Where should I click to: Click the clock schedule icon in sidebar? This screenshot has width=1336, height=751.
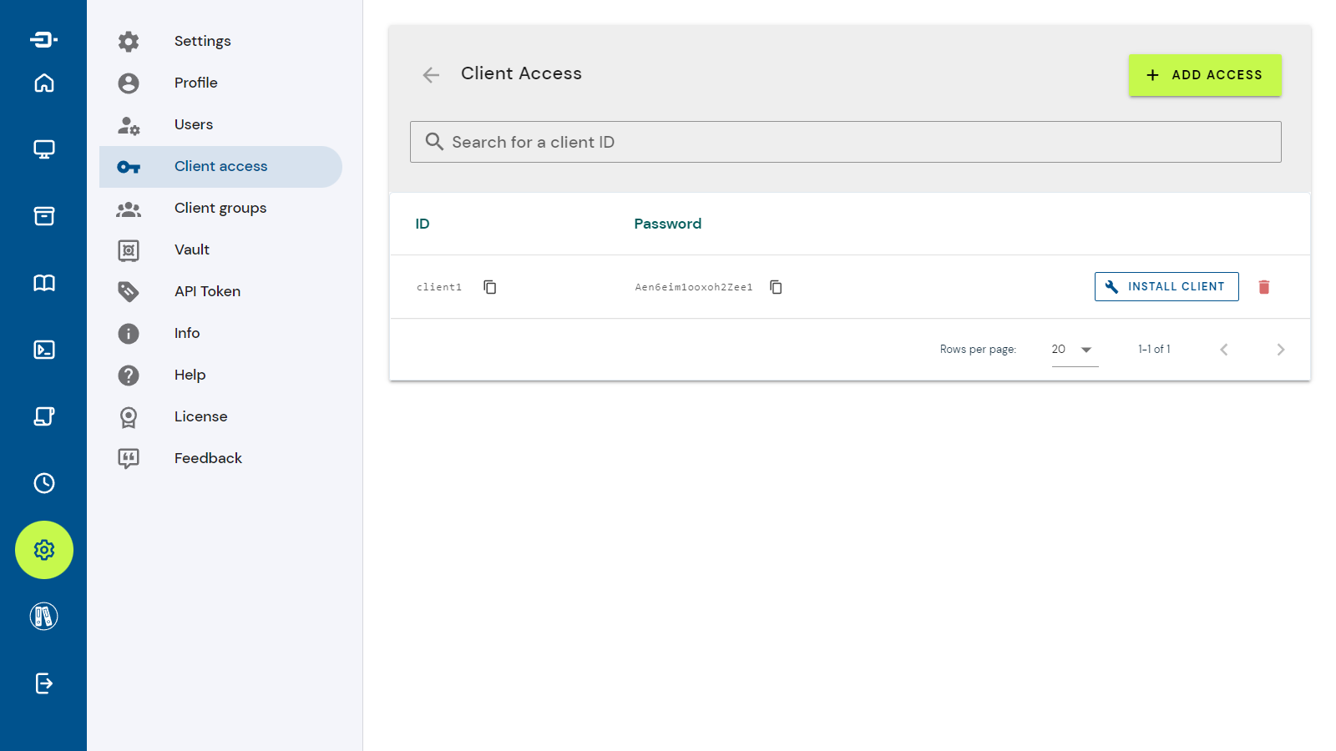[44, 483]
